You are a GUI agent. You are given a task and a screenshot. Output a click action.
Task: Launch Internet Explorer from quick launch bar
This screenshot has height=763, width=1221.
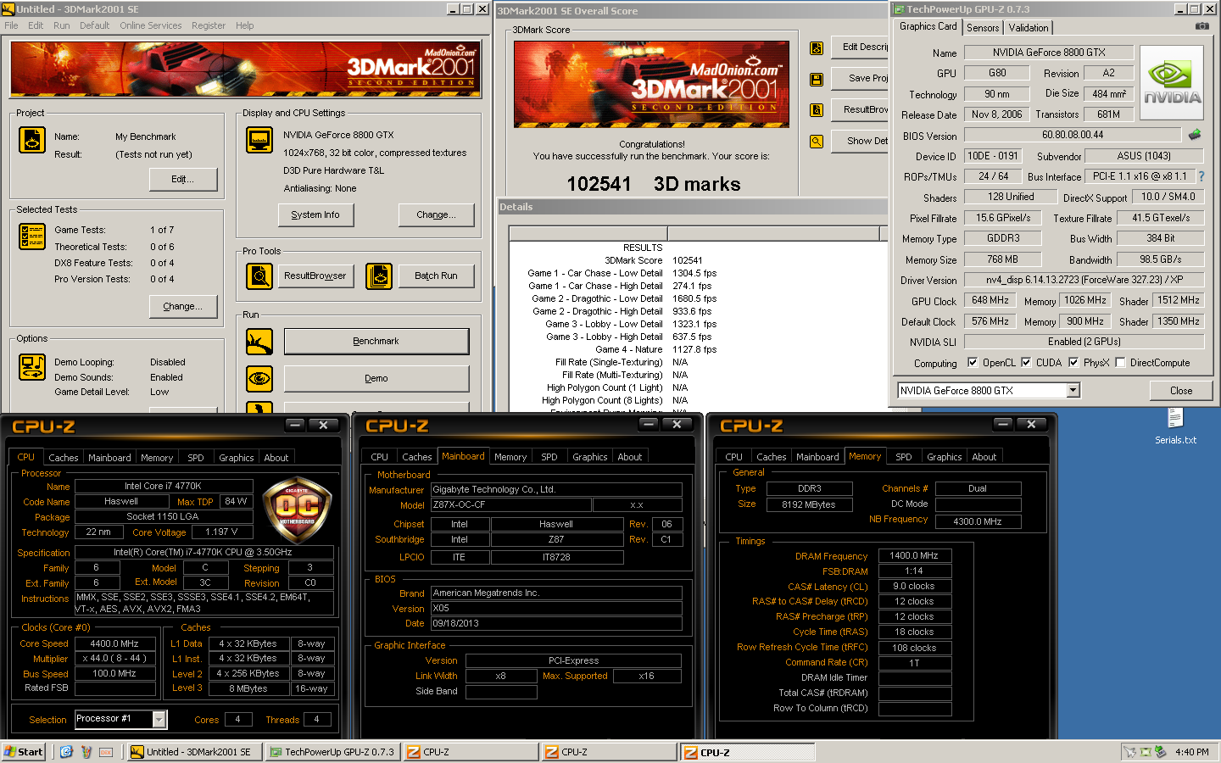(66, 752)
